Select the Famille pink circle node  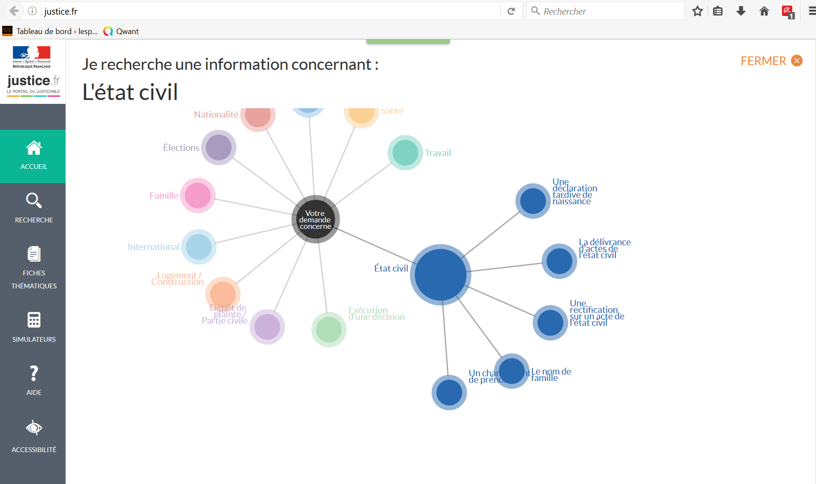[198, 195]
